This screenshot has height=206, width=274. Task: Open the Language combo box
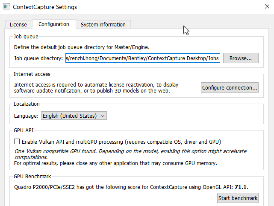(x=74, y=116)
